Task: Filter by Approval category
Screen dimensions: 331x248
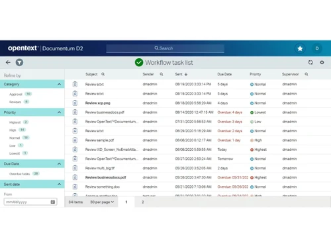Action: 16,95
